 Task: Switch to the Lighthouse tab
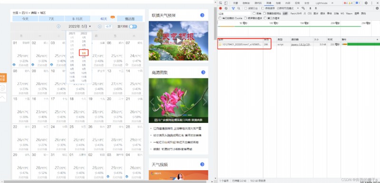(322, 3)
